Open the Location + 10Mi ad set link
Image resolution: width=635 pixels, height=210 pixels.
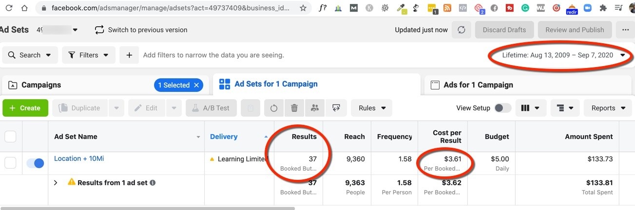pos(78,158)
